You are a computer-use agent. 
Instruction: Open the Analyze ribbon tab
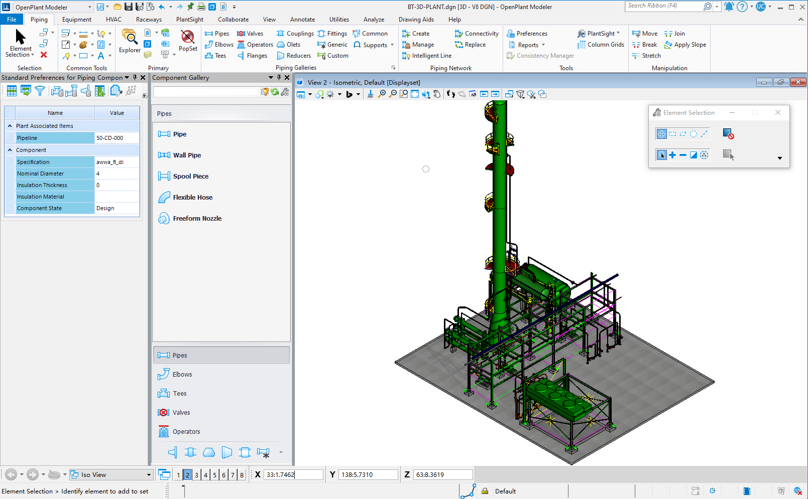coord(374,20)
